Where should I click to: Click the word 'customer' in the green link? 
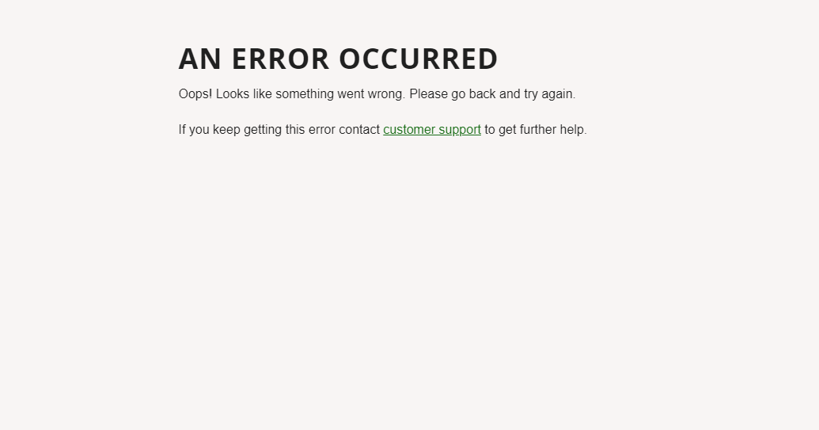pos(409,130)
